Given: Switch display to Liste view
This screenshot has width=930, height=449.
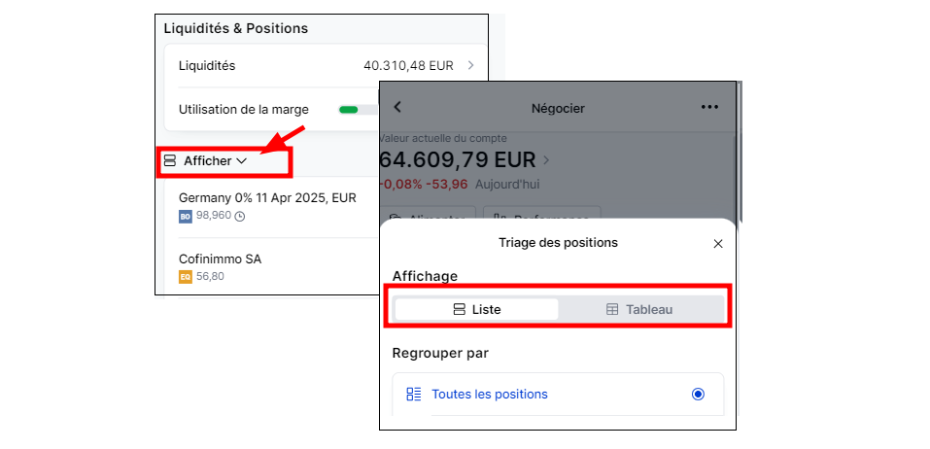Looking at the screenshot, I should click(x=477, y=310).
